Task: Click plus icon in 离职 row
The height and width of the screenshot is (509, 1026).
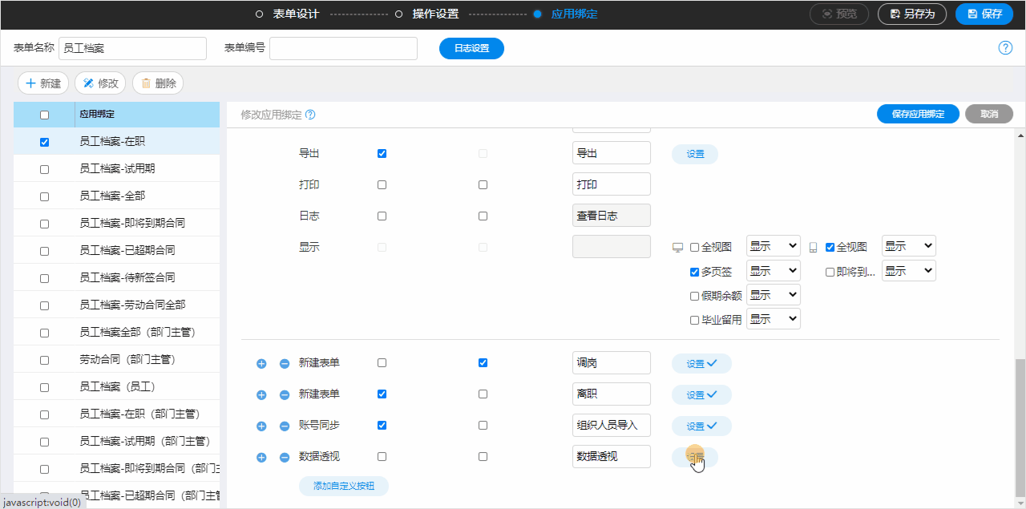Action: [x=261, y=395]
